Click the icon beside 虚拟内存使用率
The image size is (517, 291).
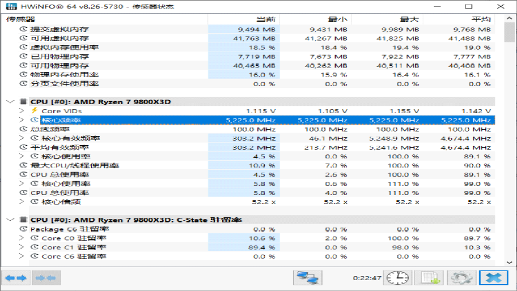pos(23,47)
